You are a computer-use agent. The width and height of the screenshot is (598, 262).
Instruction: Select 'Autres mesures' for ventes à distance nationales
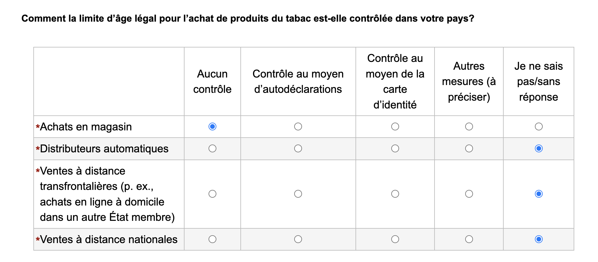(x=469, y=239)
